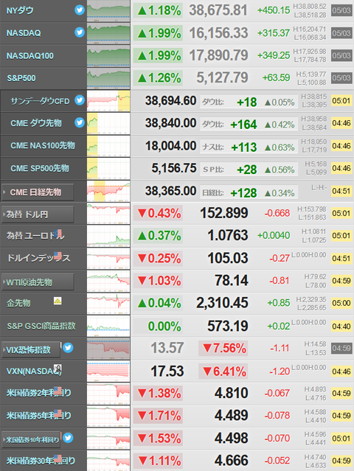Image resolution: width=354 pixels, height=471 pixels.
Task: Click the ドル円 rate 152.899
Action: (224, 213)
